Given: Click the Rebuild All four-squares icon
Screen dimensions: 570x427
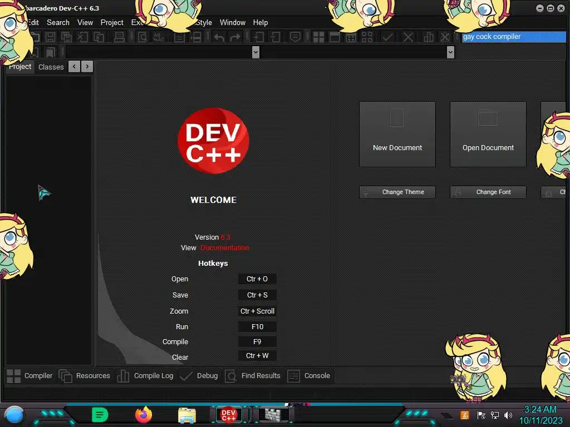Looking at the screenshot, I should coord(367,37).
